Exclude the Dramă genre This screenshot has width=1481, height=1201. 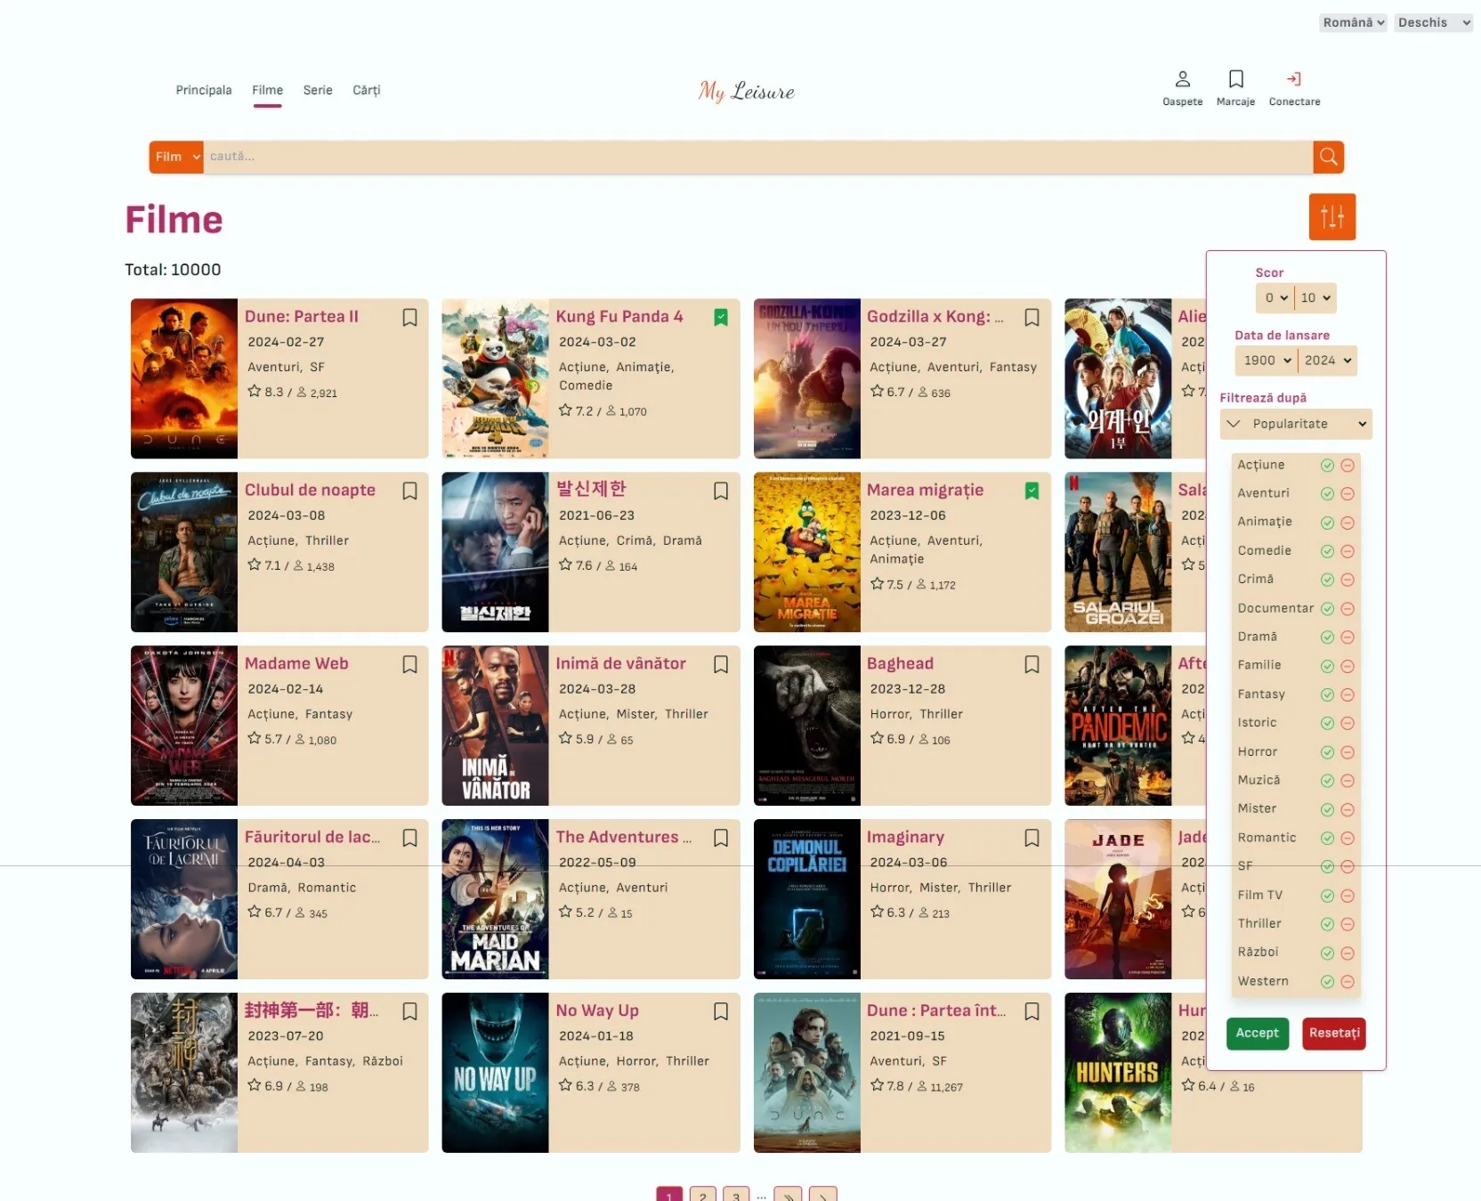(x=1347, y=637)
